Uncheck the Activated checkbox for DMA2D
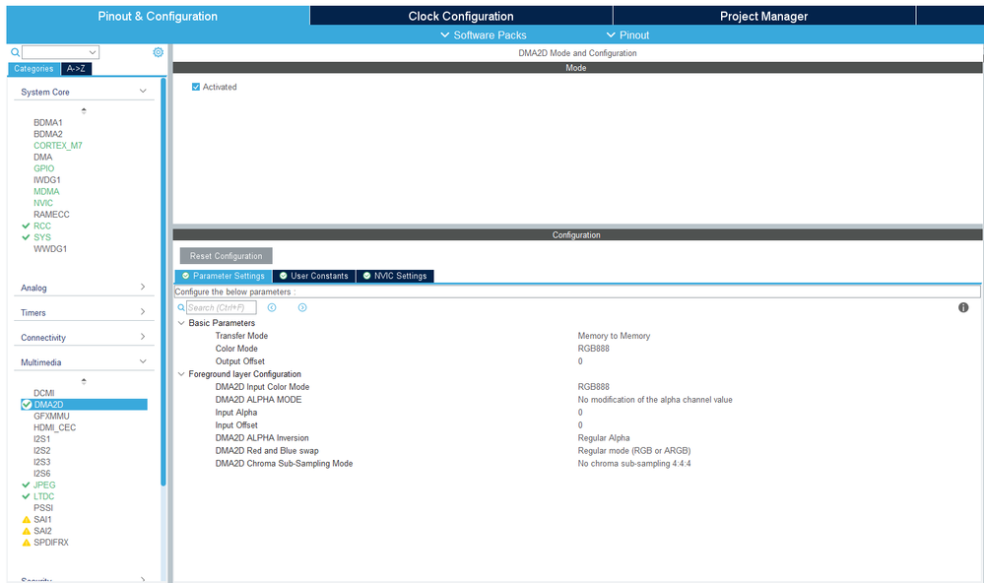Viewport: 984px width, 583px height. click(x=196, y=87)
